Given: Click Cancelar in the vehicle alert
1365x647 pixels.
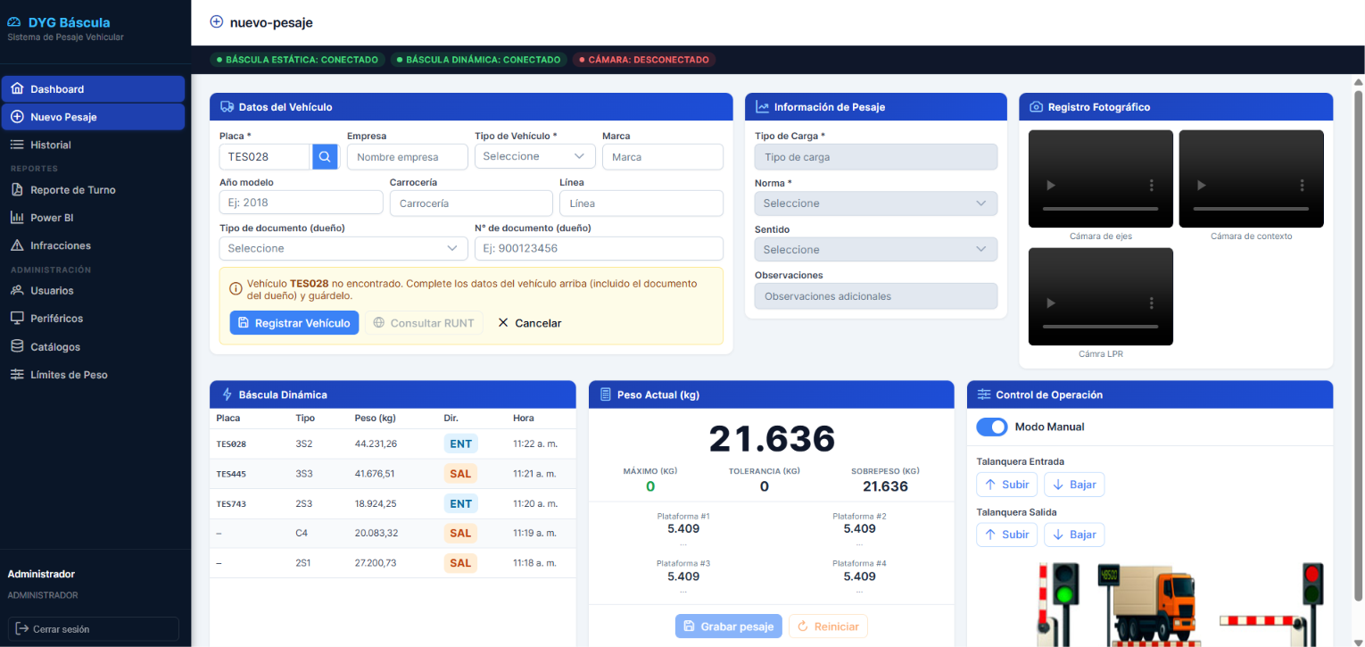Looking at the screenshot, I should click(530, 323).
